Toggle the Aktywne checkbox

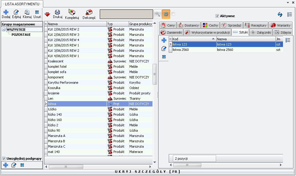(217, 16)
